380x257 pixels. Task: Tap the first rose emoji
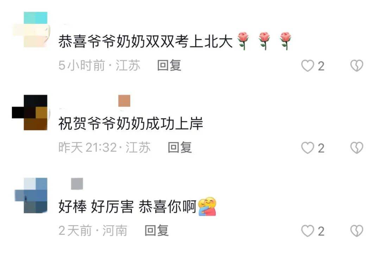coord(243,41)
